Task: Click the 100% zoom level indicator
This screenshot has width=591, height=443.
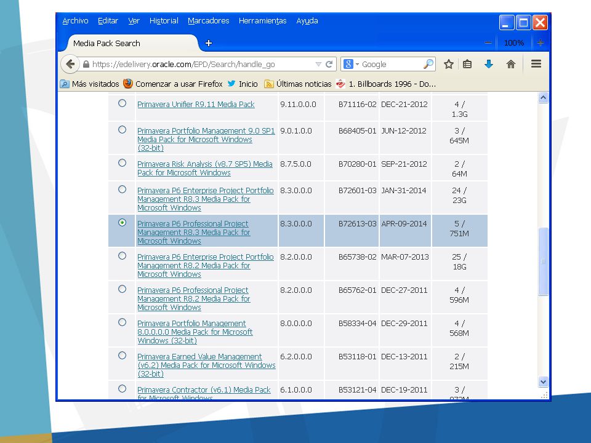Action: [513, 43]
